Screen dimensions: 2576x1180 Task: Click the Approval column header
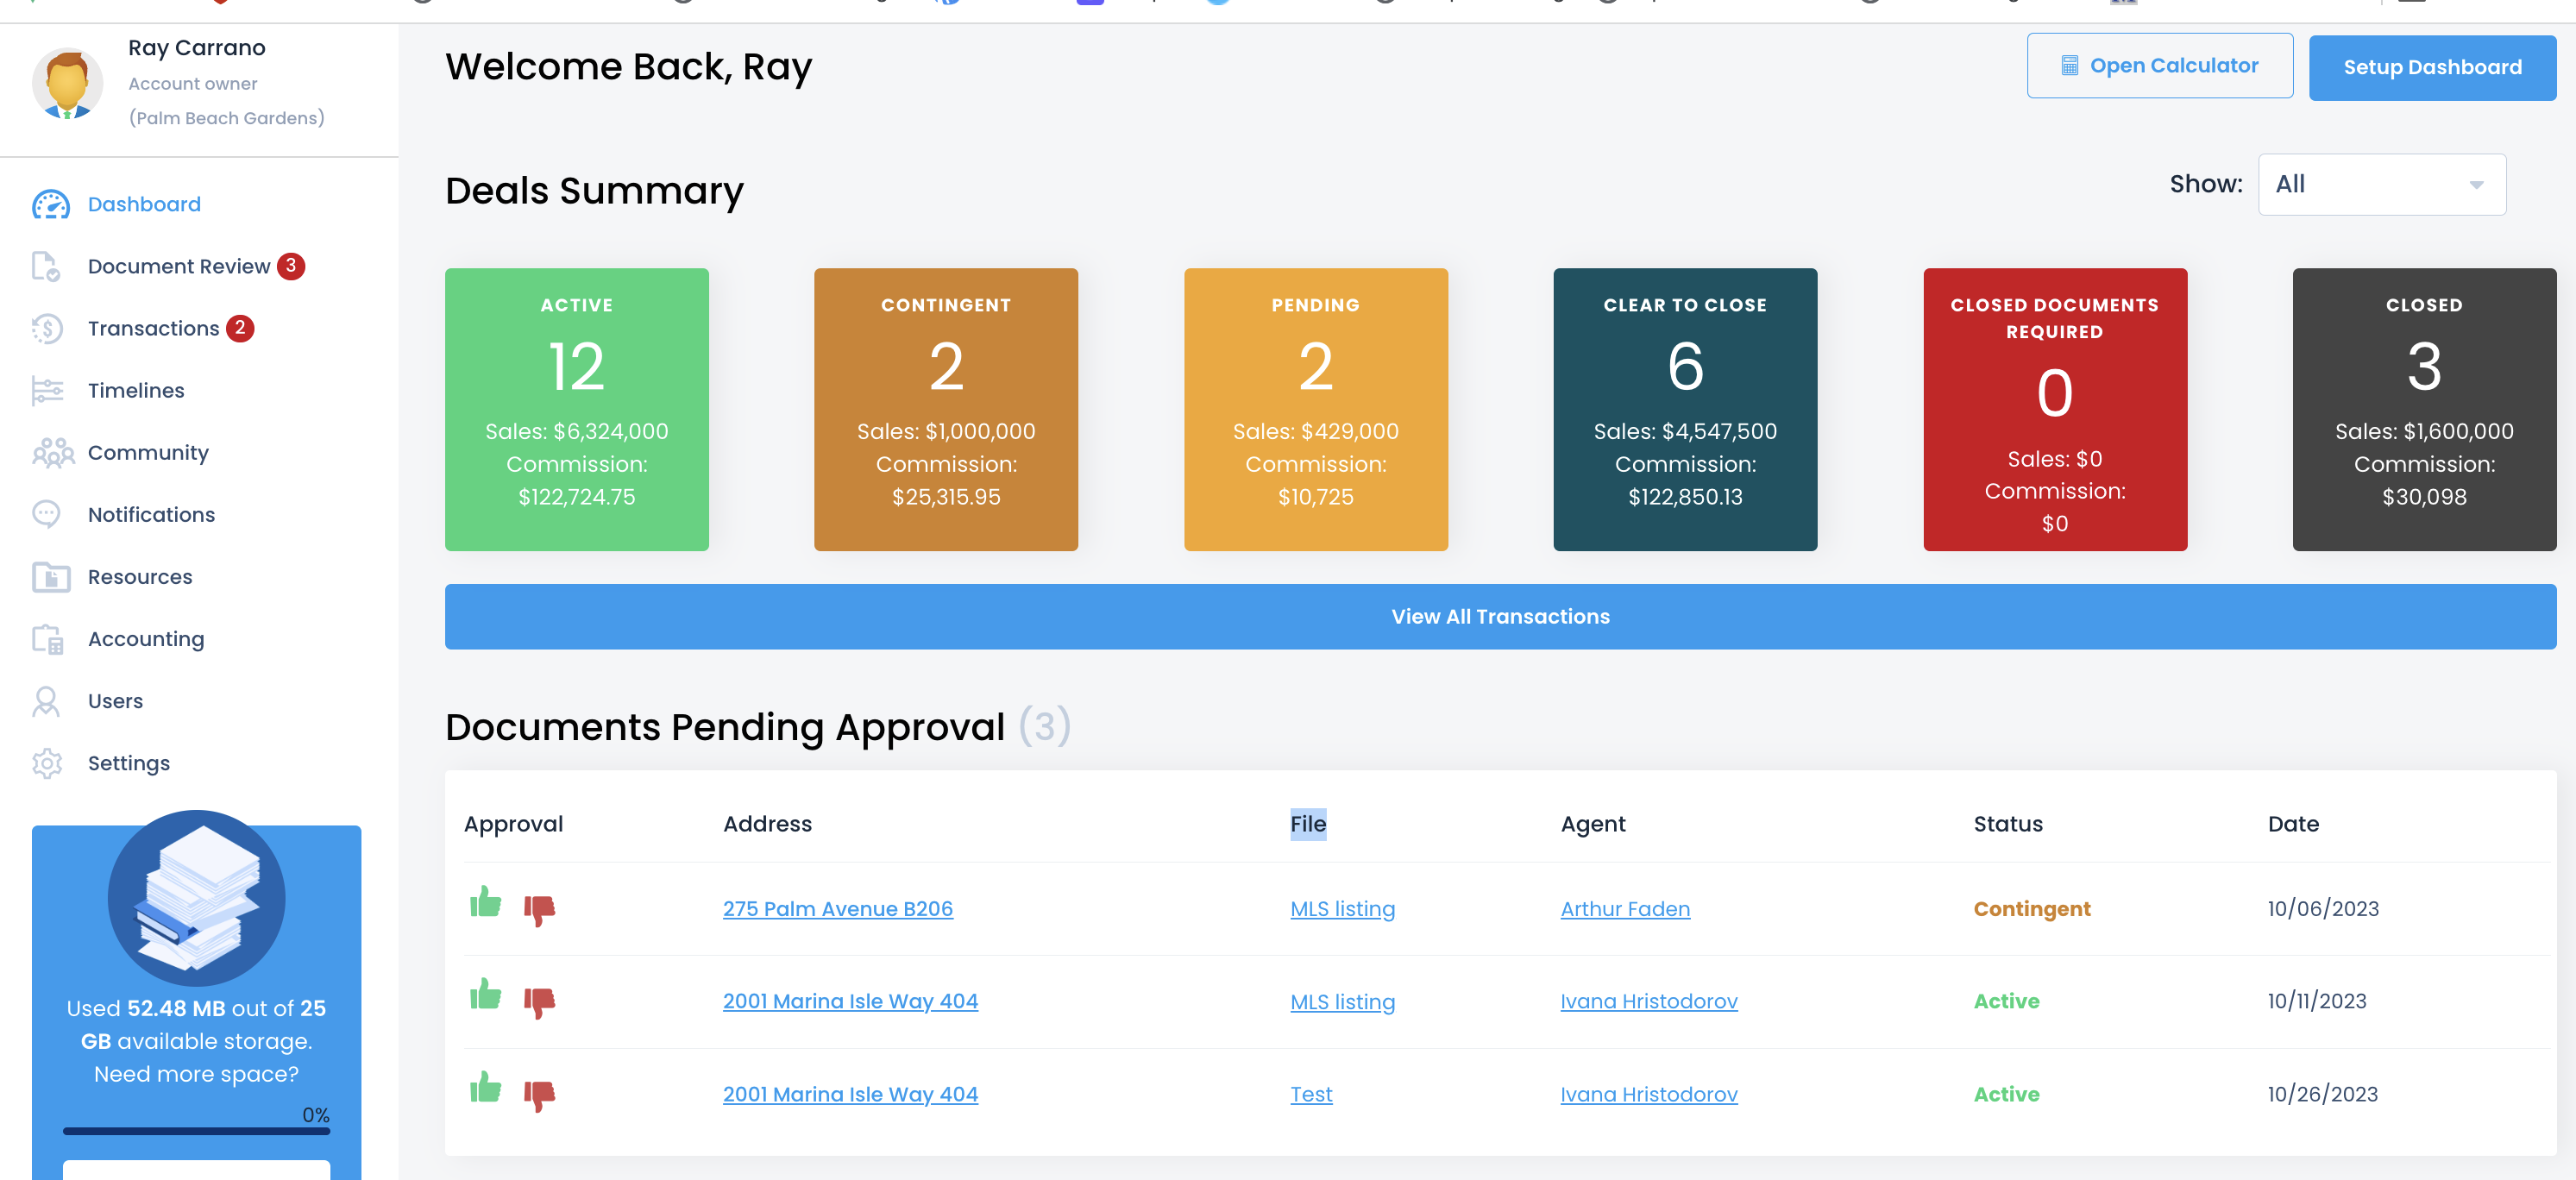tap(513, 824)
